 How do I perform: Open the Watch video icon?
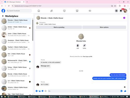point(64,11)
